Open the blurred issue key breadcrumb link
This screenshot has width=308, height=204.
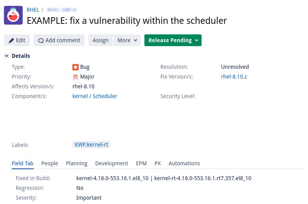[x=61, y=9]
